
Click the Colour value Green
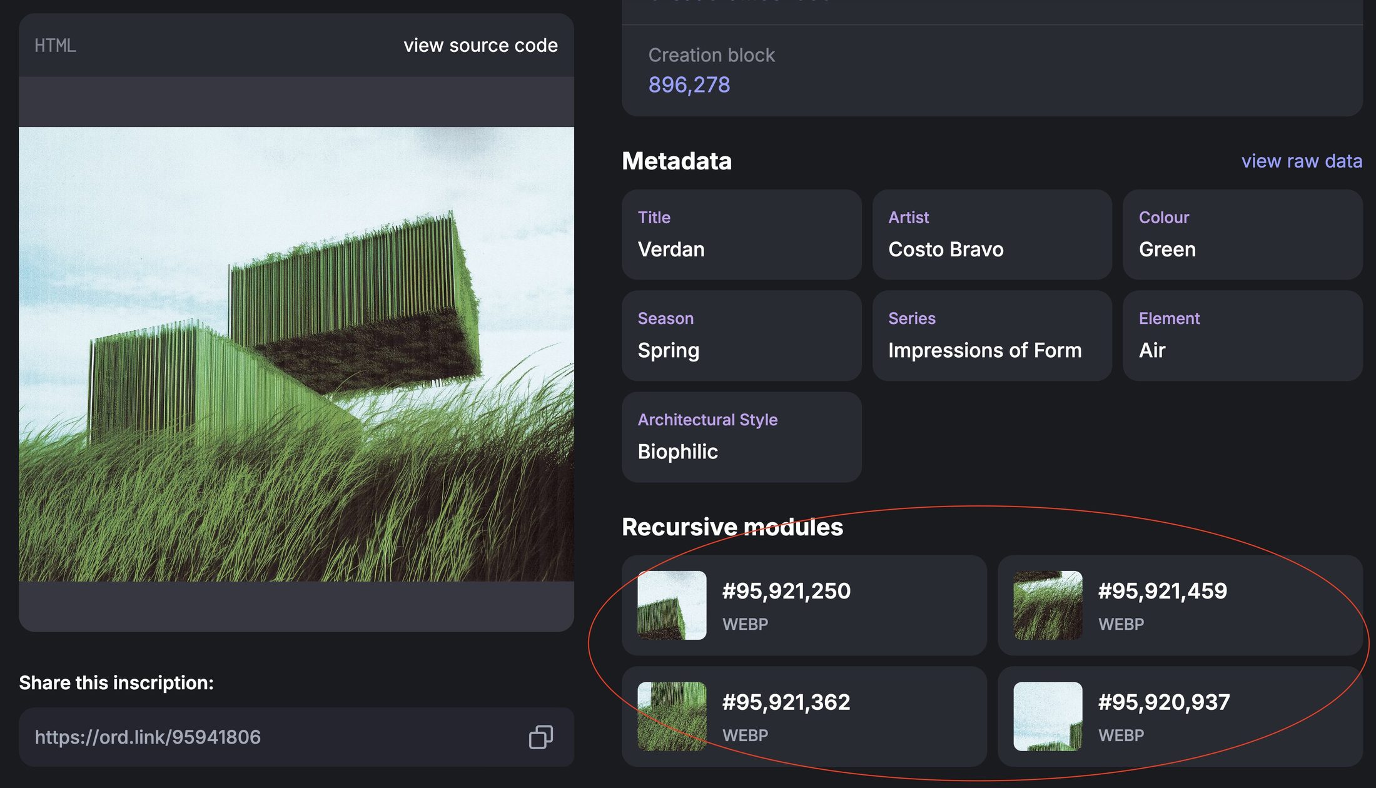[1167, 250]
